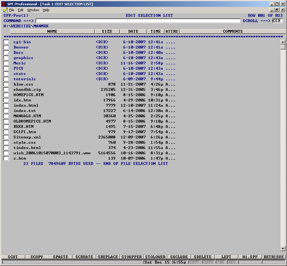Check the box next to blue.css
This screenshot has width=287, height=266.
[6, 84]
